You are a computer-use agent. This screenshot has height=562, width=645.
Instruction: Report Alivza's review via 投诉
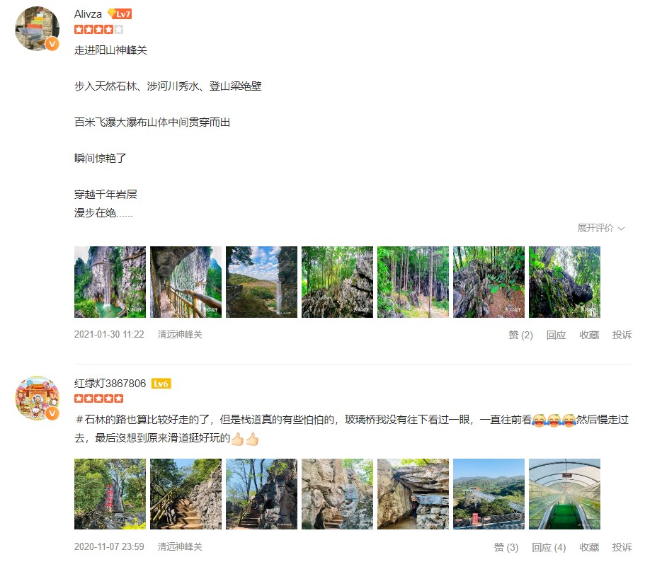click(622, 335)
